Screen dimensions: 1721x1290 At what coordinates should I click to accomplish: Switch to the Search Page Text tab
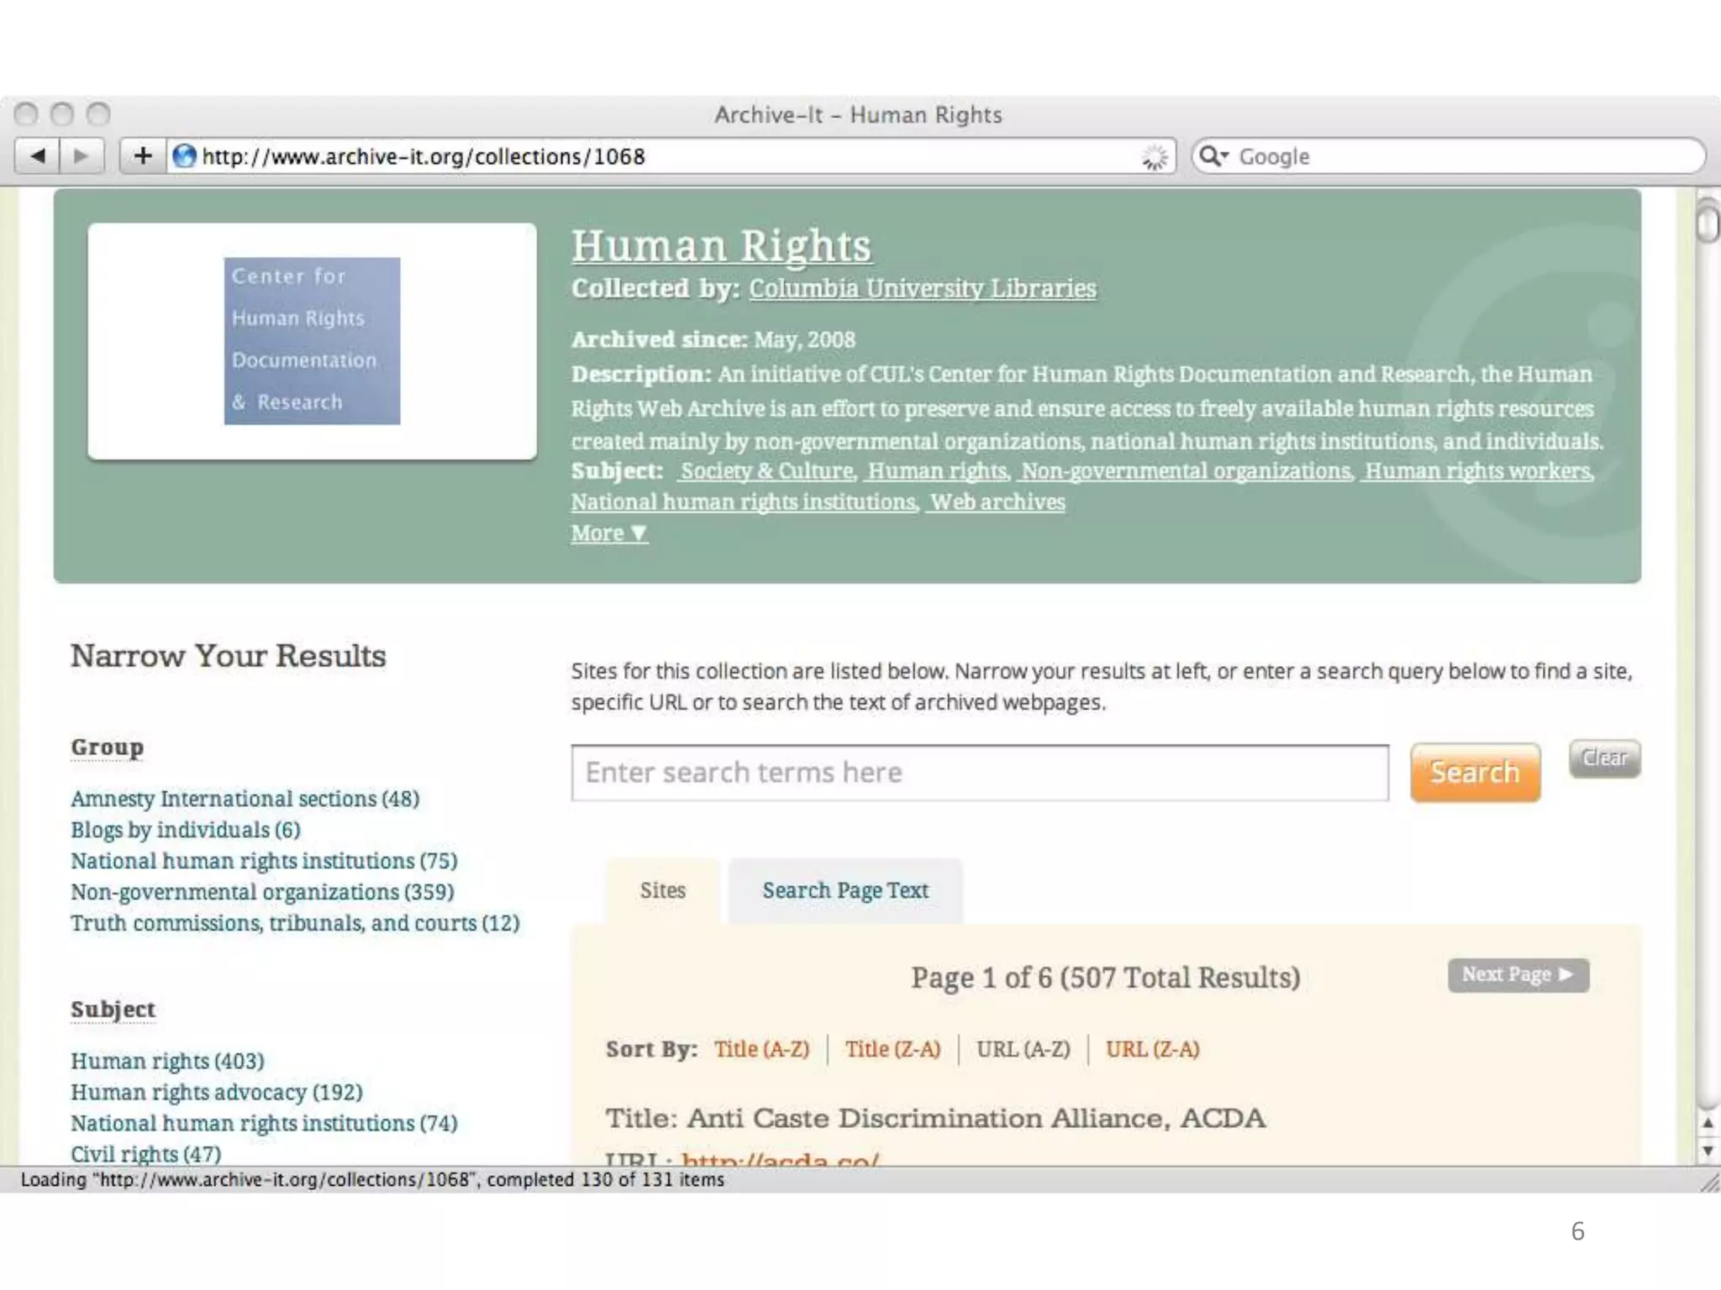point(845,890)
